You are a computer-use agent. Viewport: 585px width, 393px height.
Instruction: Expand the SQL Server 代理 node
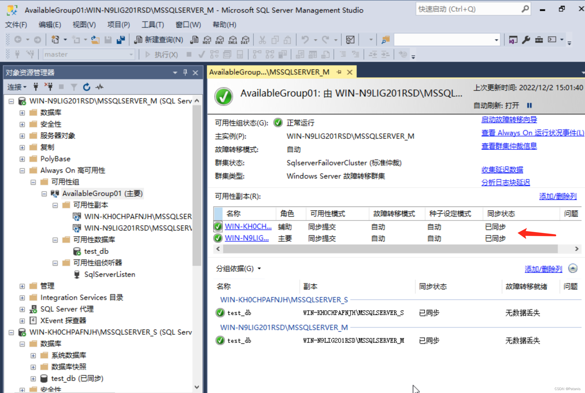(x=22, y=309)
